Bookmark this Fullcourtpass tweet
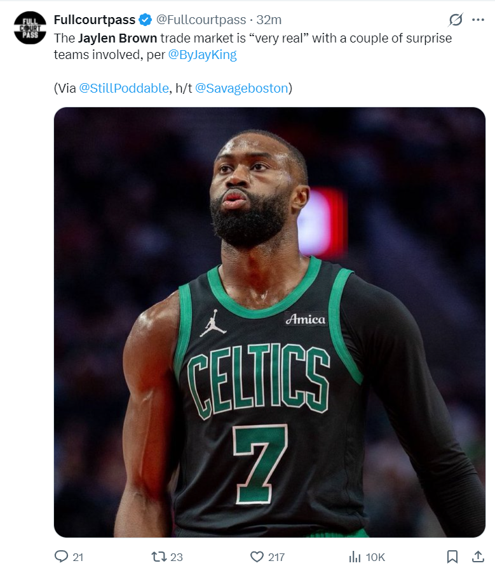 point(452,557)
